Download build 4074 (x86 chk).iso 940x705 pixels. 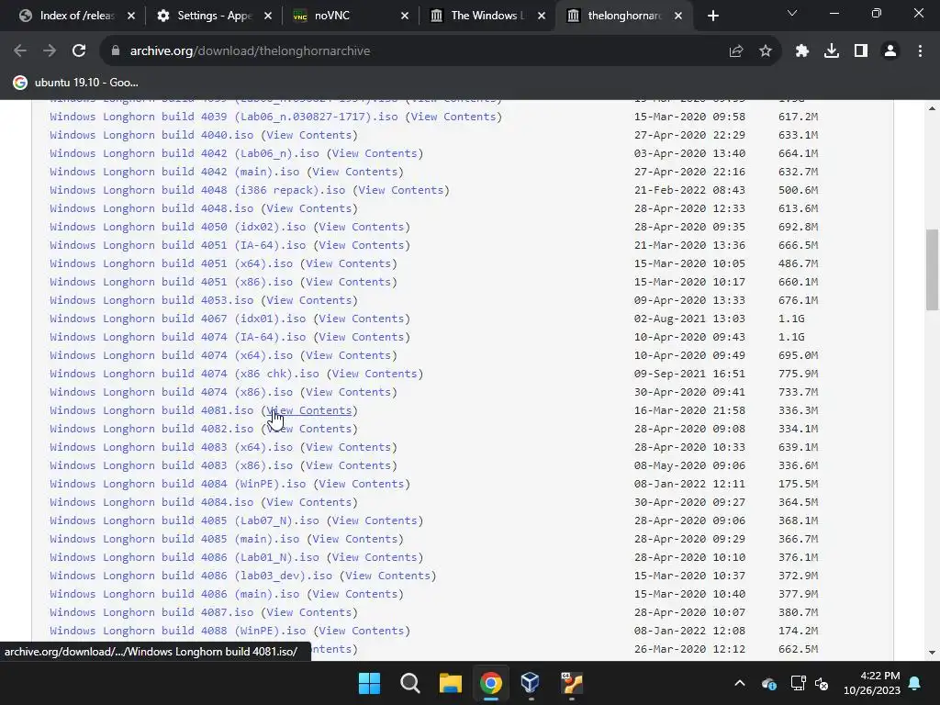[x=185, y=375]
